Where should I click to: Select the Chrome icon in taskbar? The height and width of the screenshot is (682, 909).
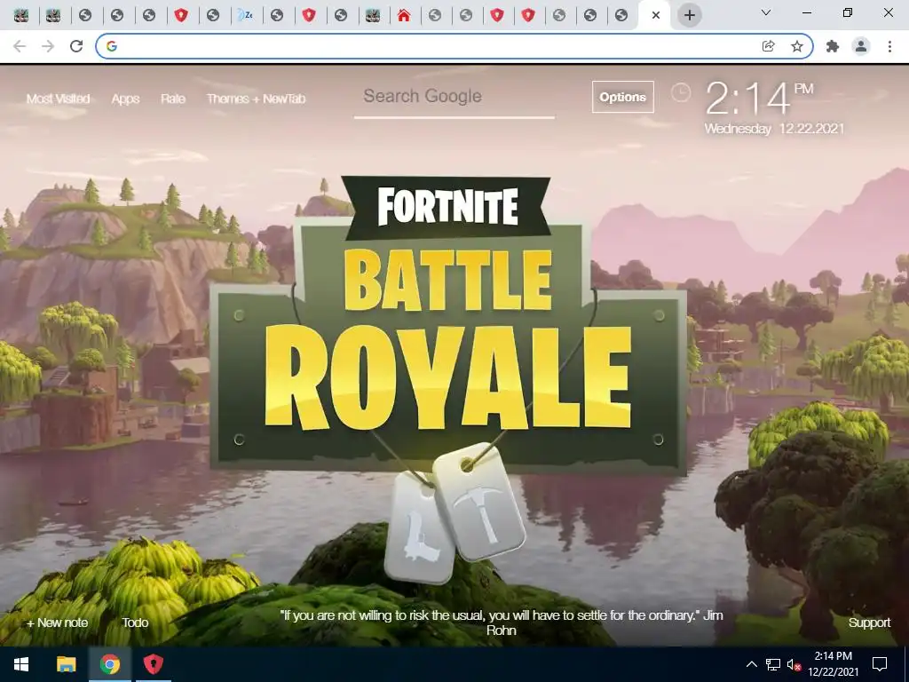tap(109, 664)
